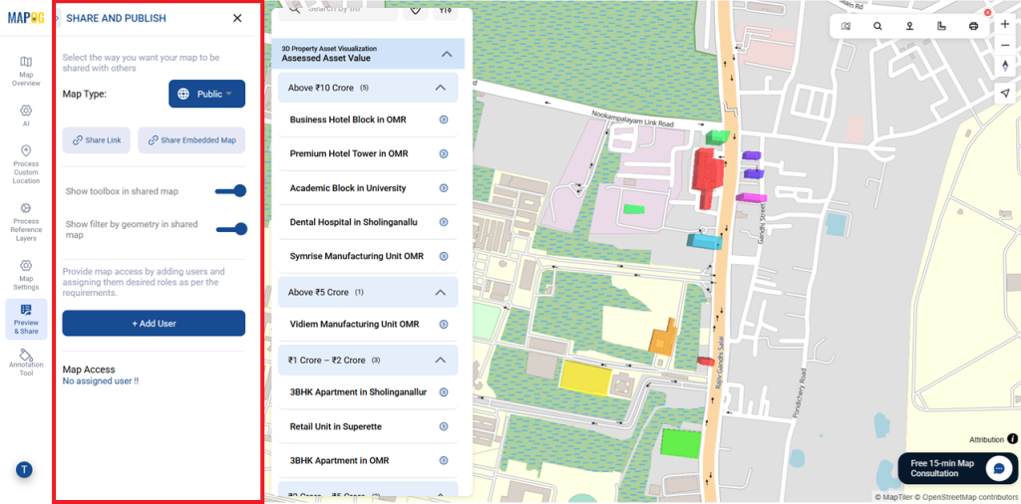Open details arrow for 3BHK Apartment in OMR
Screen dimensions: 1021x504
[x=444, y=460]
